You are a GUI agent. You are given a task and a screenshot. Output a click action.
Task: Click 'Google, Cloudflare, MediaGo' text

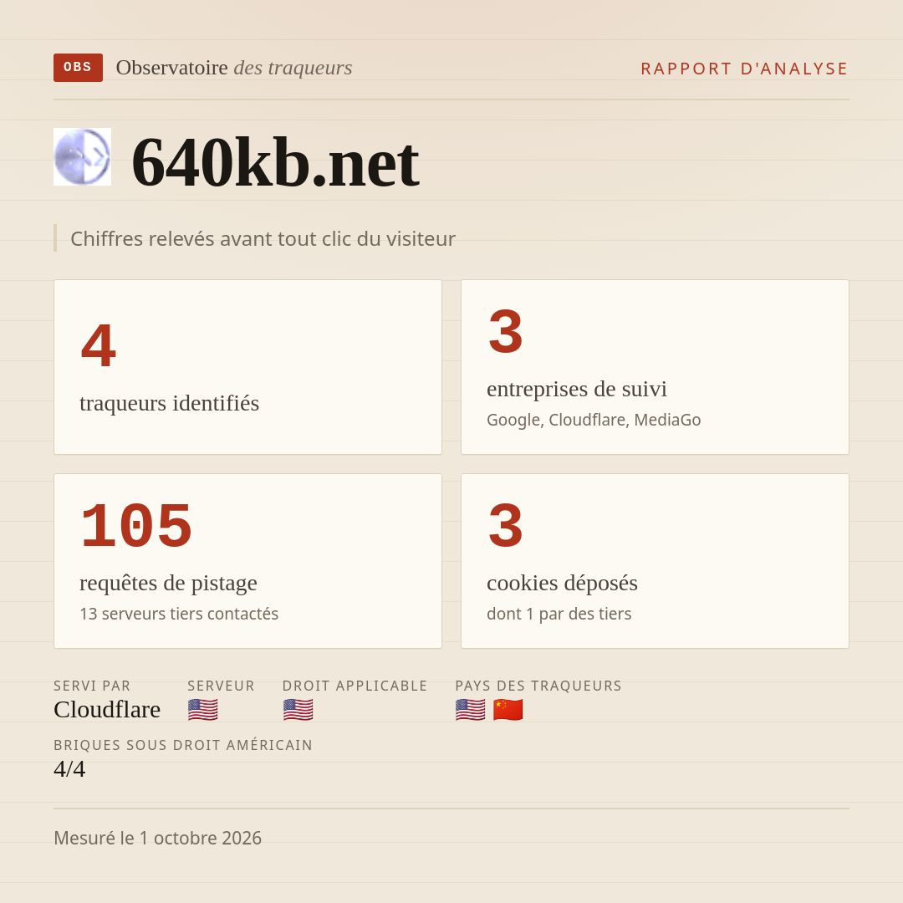594,420
